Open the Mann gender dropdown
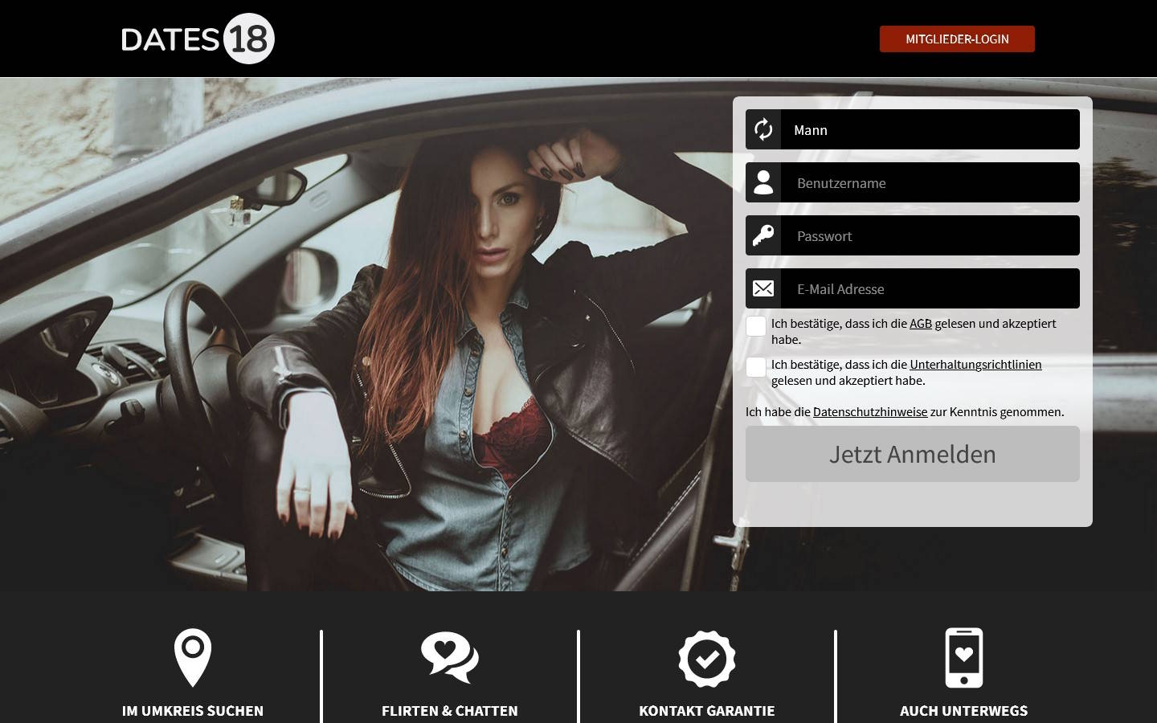This screenshot has width=1157, height=723. 930,129
